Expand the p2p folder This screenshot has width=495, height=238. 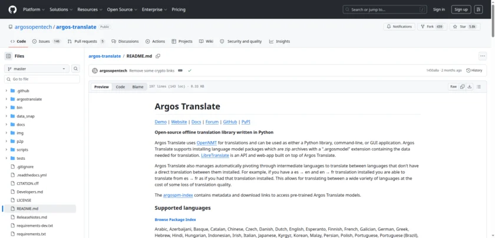click(6, 142)
